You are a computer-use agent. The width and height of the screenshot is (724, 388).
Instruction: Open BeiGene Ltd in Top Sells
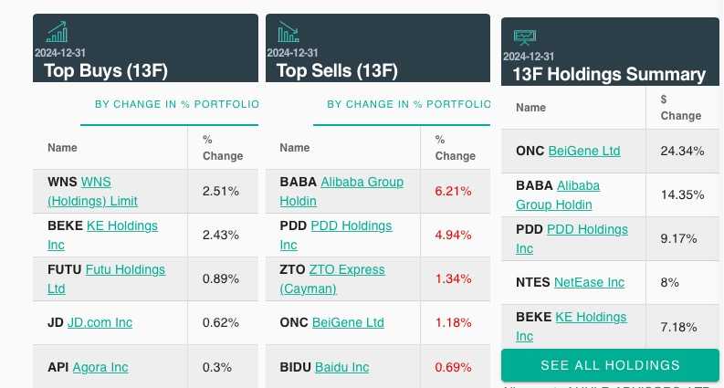[348, 322]
